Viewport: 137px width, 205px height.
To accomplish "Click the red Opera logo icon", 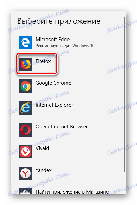I will (x=25, y=130).
